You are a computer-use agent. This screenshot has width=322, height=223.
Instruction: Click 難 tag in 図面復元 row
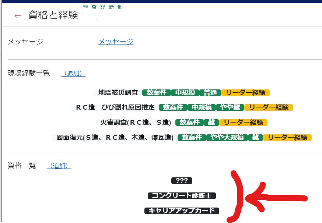tap(255, 138)
